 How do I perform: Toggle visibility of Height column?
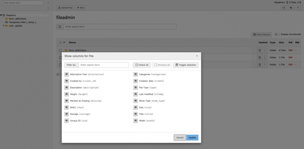[67, 94]
